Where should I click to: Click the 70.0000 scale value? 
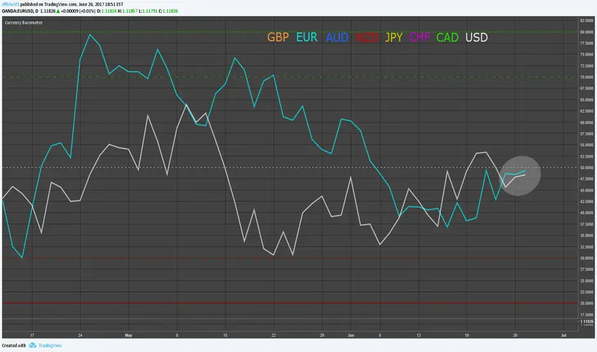586,77
